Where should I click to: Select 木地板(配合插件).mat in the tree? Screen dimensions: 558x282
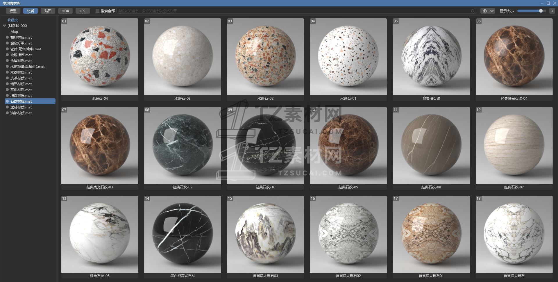click(x=27, y=67)
